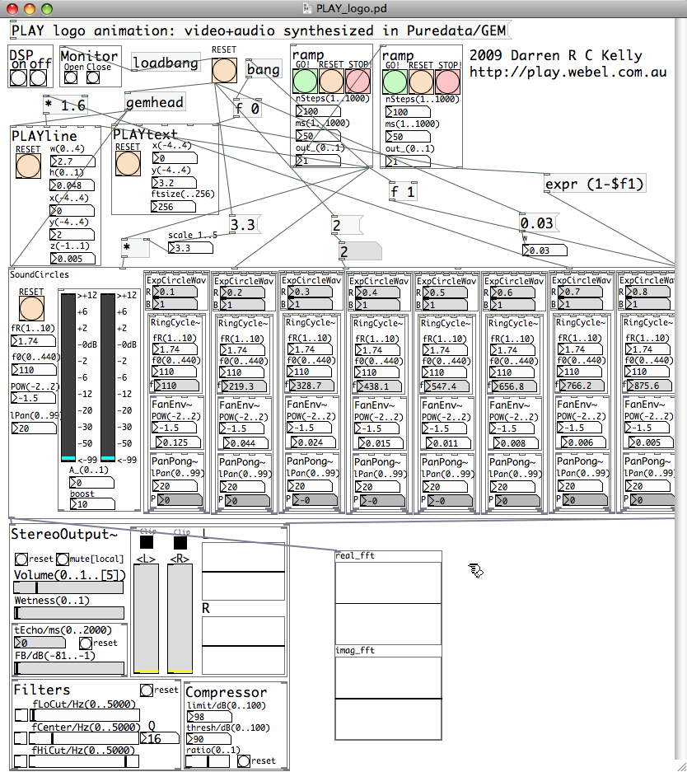Image resolution: width=687 pixels, height=772 pixels.
Task: Enable the fCenter filter toggle
Action: pos(21,737)
